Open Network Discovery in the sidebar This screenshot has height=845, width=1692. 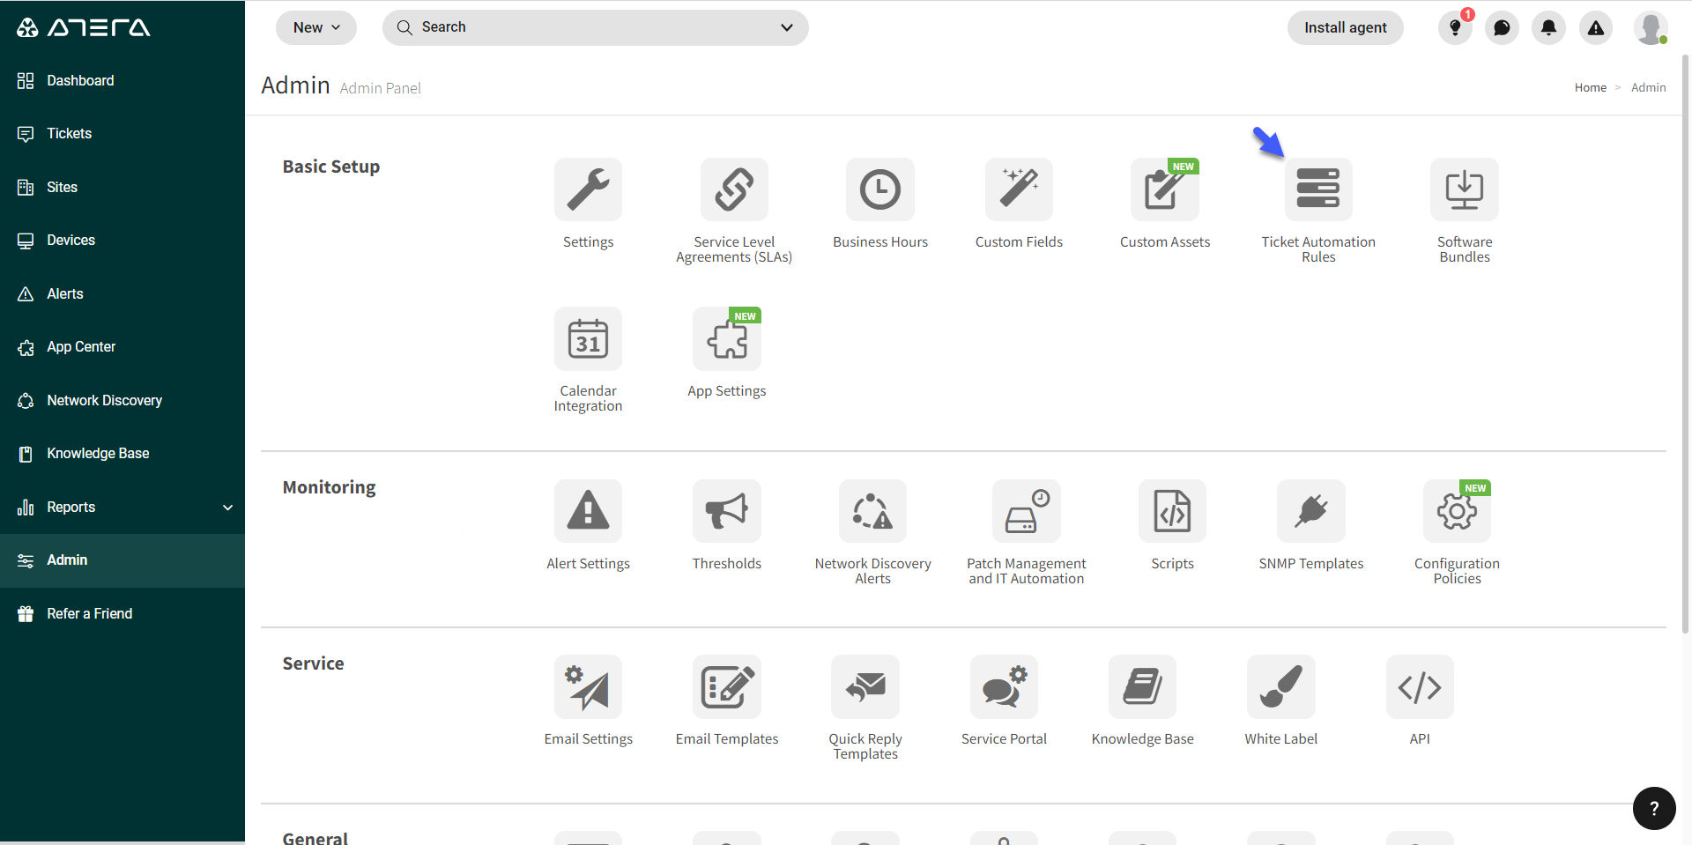104,401
